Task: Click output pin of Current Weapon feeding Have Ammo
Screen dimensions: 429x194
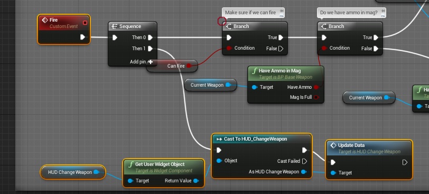Action: point(228,85)
